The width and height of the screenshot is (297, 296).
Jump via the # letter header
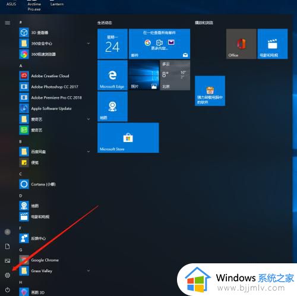pyautogui.click(x=21, y=23)
